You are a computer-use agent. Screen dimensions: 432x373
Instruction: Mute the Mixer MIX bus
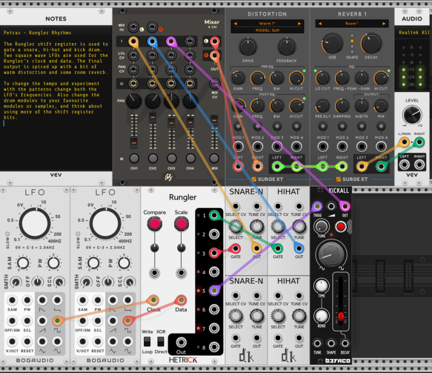click(x=214, y=159)
